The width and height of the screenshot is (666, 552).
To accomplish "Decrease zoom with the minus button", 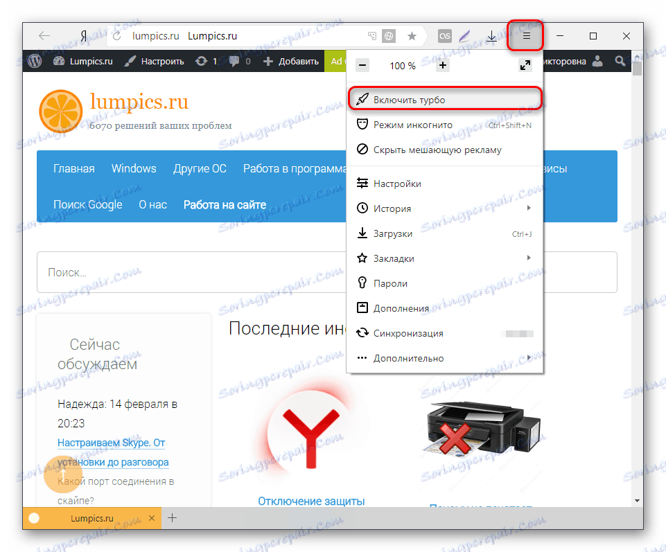I will pyautogui.click(x=362, y=65).
